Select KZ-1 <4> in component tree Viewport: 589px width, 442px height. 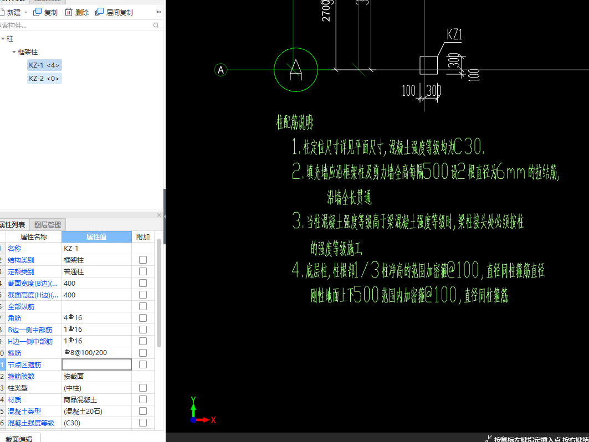point(44,65)
